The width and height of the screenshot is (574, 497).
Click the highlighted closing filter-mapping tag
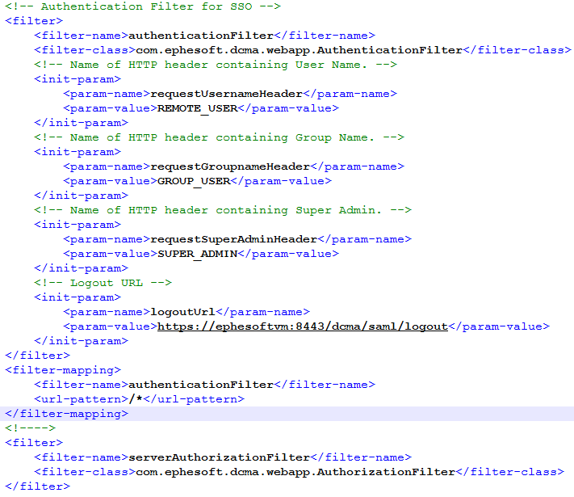click(66, 414)
